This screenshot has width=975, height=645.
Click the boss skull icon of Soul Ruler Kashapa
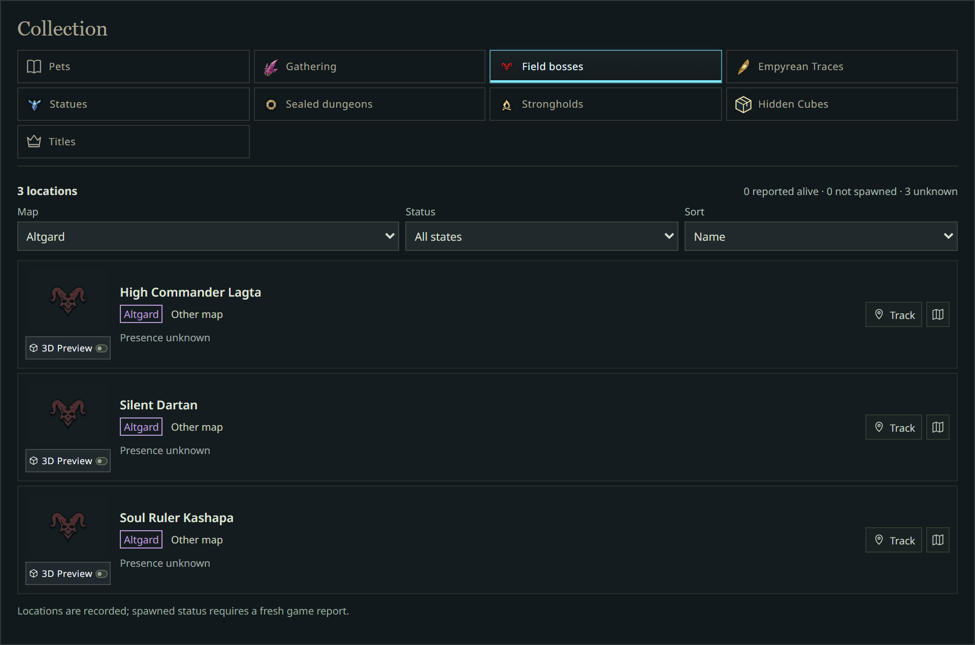pyautogui.click(x=68, y=526)
